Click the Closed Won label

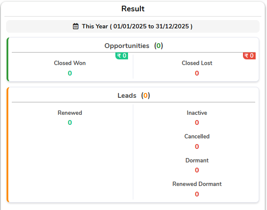(70, 63)
